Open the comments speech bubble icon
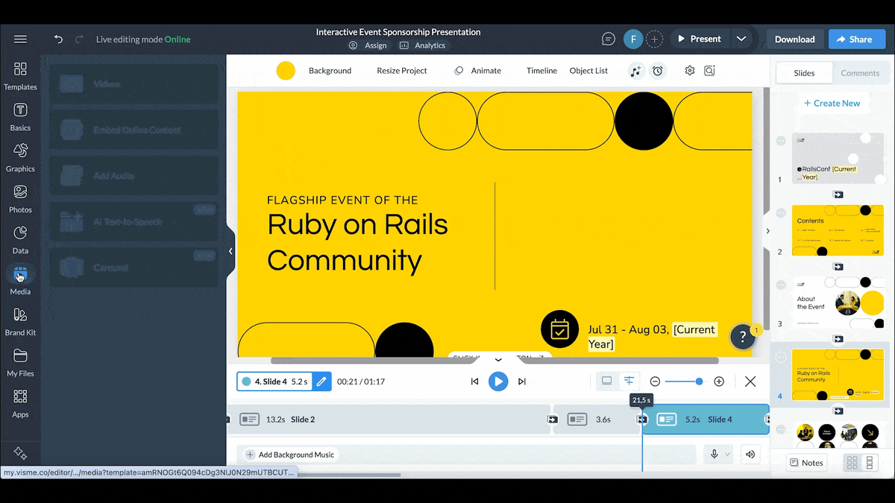895x503 pixels. (609, 39)
